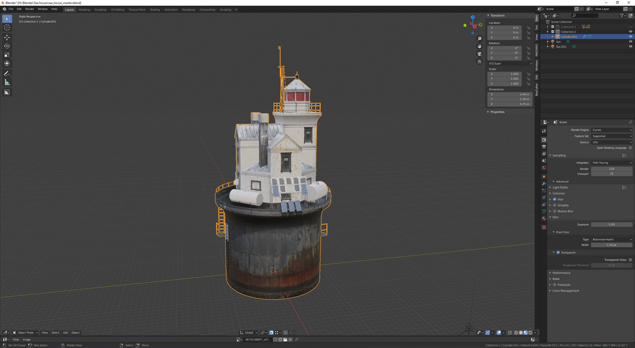The height and width of the screenshot is (348, 635).
Task: Open the Device dropdown
Action: point(612,142)
